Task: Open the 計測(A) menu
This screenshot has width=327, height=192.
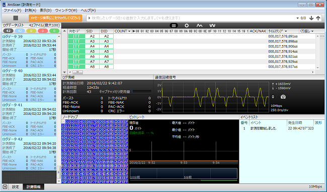Action: tap(31, 10)
